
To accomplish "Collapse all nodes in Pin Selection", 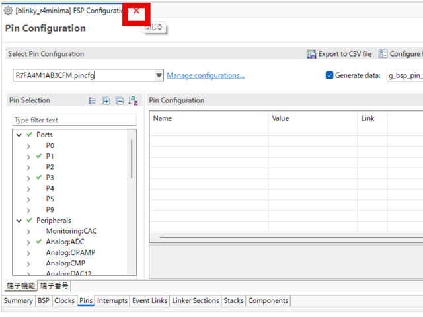I will click(x=120, y=101).
